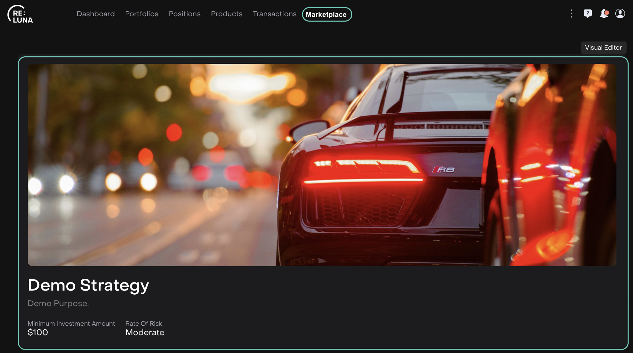Launch the Visual Editor
The height and width of the screenshot is (353, 633).
[603, 48]
